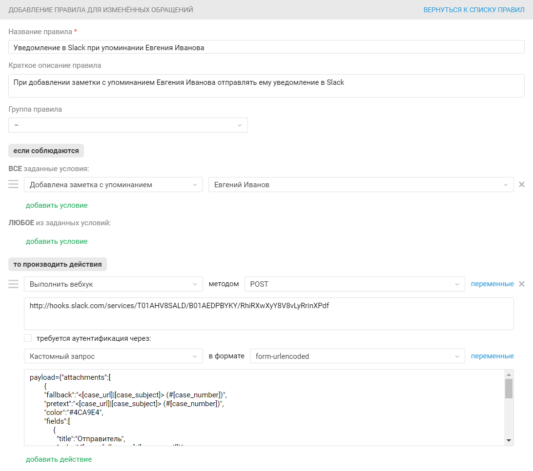Click drag handle of the mention condition row

13,184
